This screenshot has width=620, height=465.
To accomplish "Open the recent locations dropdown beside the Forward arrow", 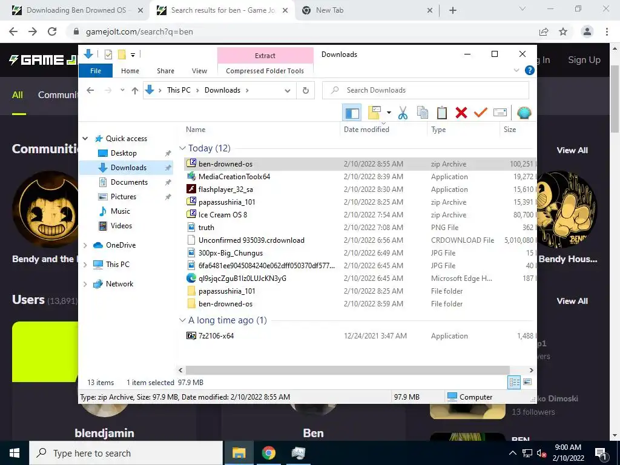I will [x=122, y=90].
